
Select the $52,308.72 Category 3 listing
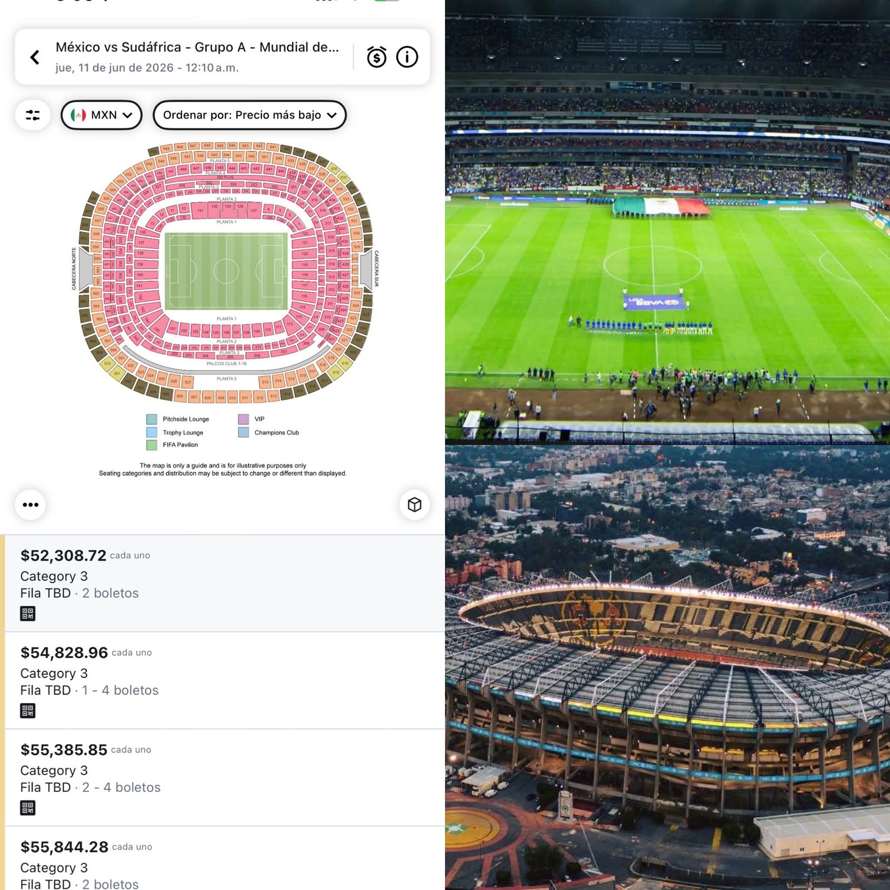click(x=222, y=576)
